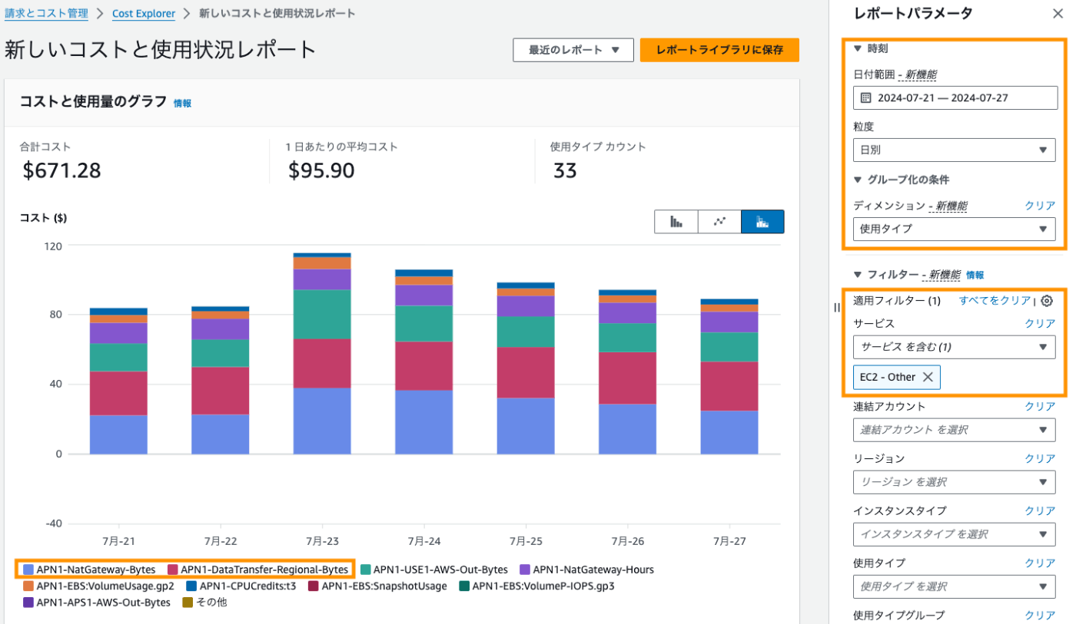Open the applied filters settings gear
Viewport: 1076px width, 624px height.
click(1046, 301)
